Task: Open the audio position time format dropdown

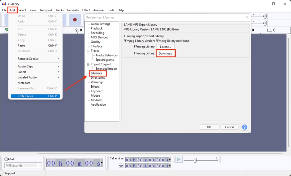Action: [101, 163]
